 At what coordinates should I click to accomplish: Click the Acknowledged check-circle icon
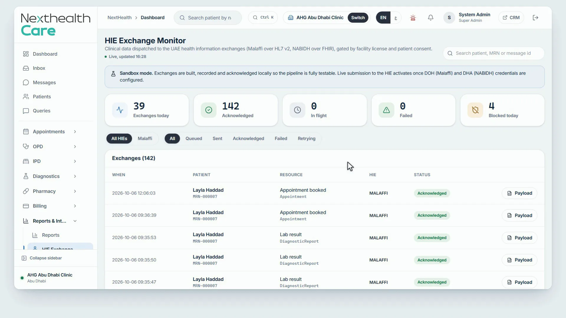coord(209,110)
